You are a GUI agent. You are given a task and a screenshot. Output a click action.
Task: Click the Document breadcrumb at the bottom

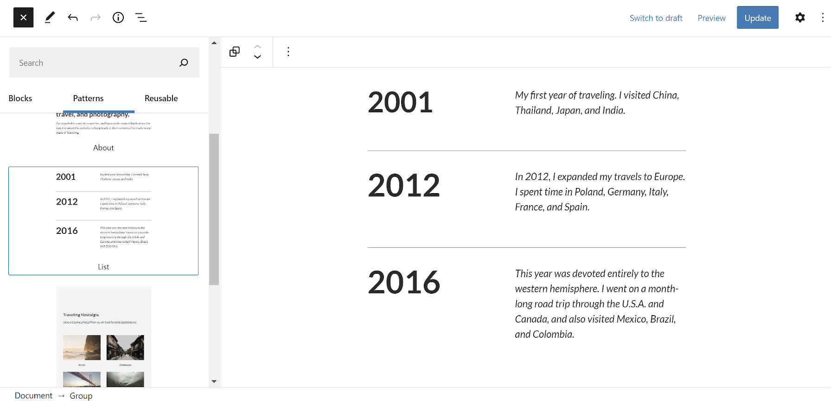(x=33, y=395)
